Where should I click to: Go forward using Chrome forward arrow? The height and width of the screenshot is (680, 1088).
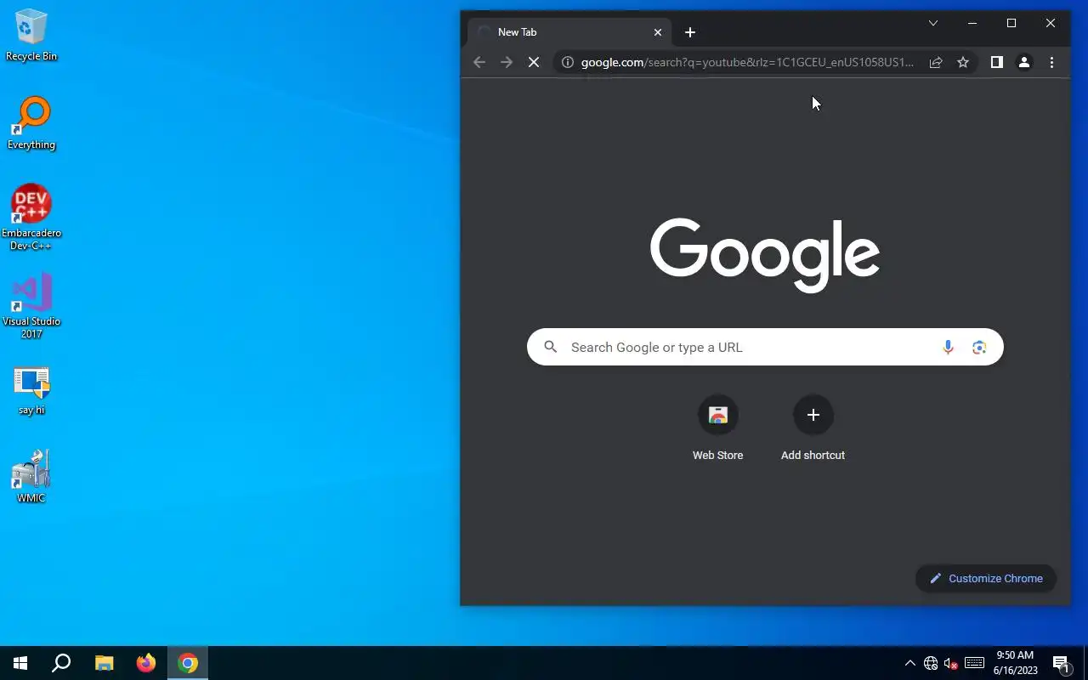tap(507, 62)
